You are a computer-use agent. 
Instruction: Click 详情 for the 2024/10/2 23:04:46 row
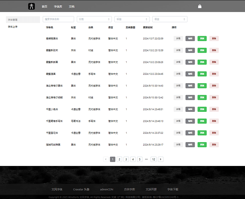tap(178, 74)
